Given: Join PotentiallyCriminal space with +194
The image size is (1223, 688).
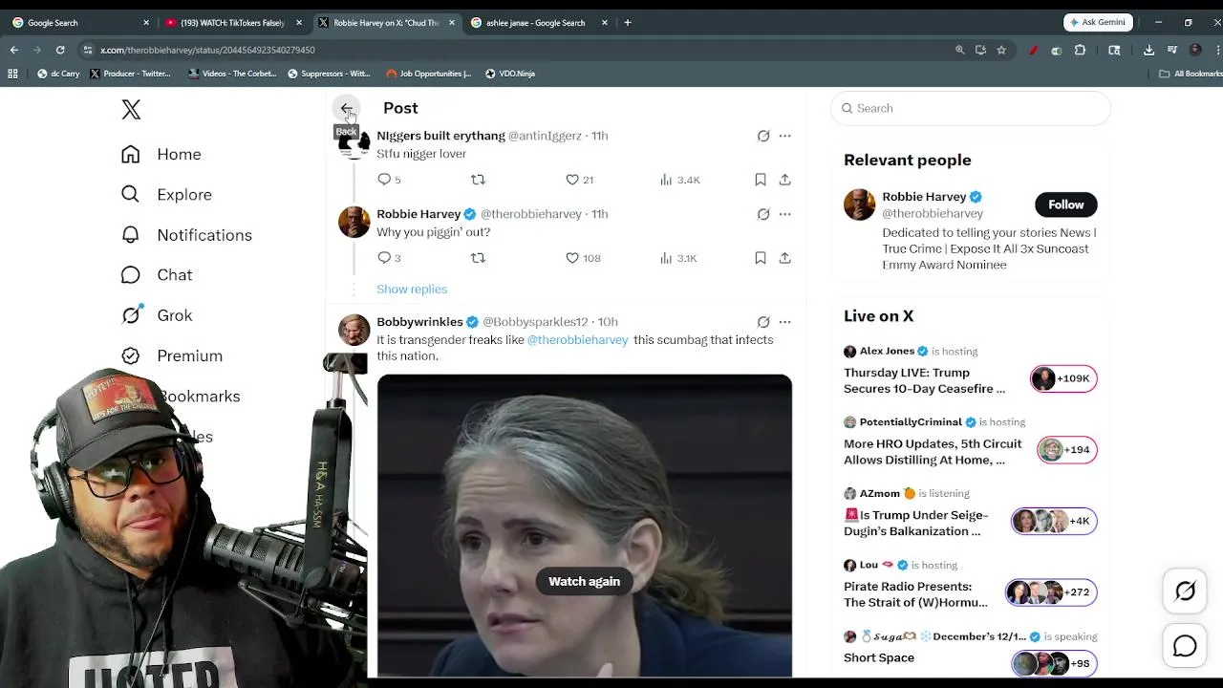Looking at the screenshot, I should [1067, 449].
